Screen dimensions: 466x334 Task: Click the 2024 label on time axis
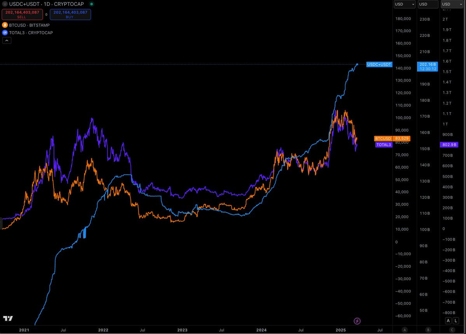click(x=262, y=330)
